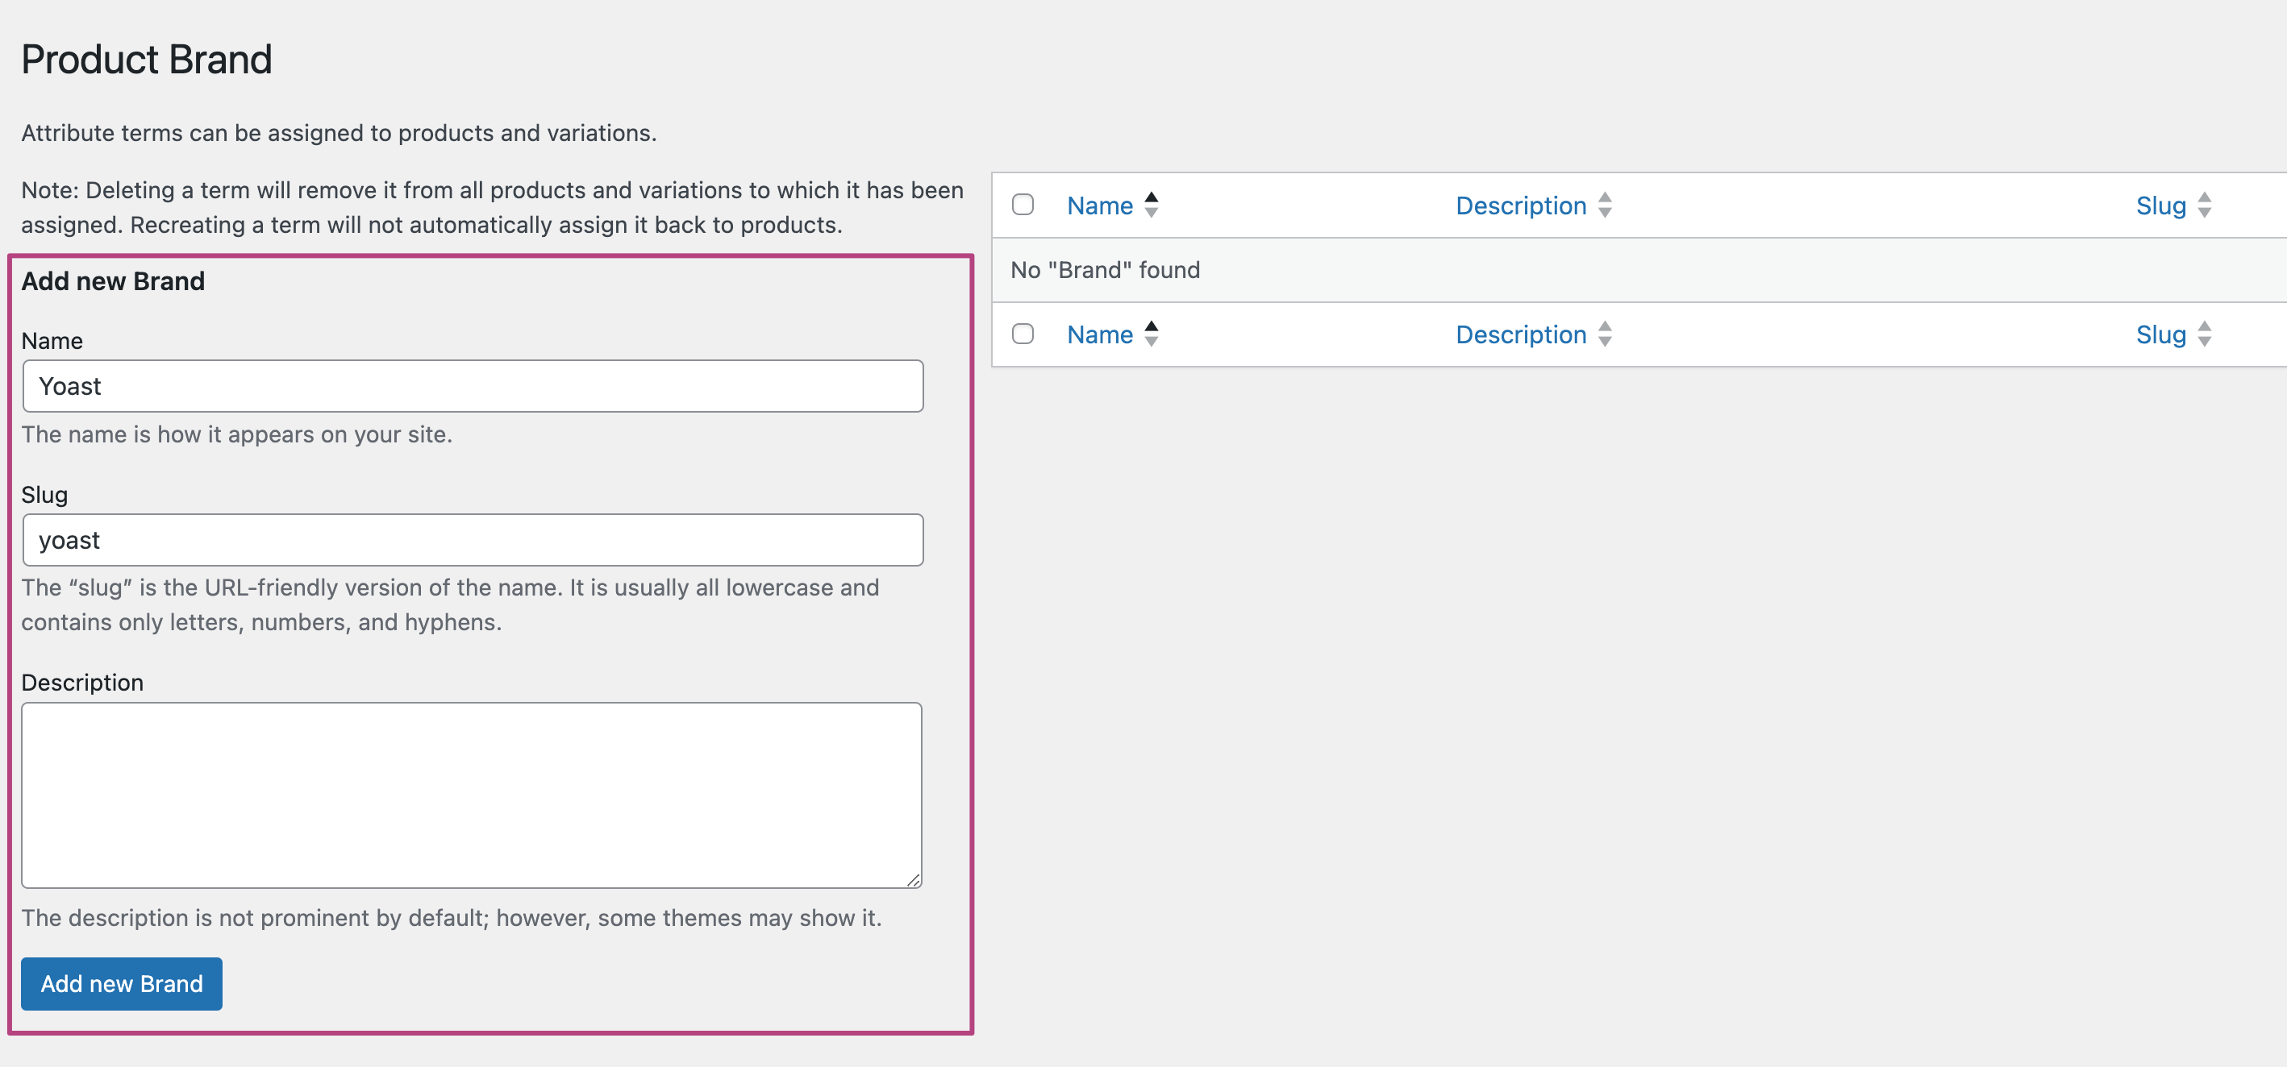Tick the select-all checkbox in table footer
Image resolution: width=2287 pixels, height=1067 pixels.
1023,334
